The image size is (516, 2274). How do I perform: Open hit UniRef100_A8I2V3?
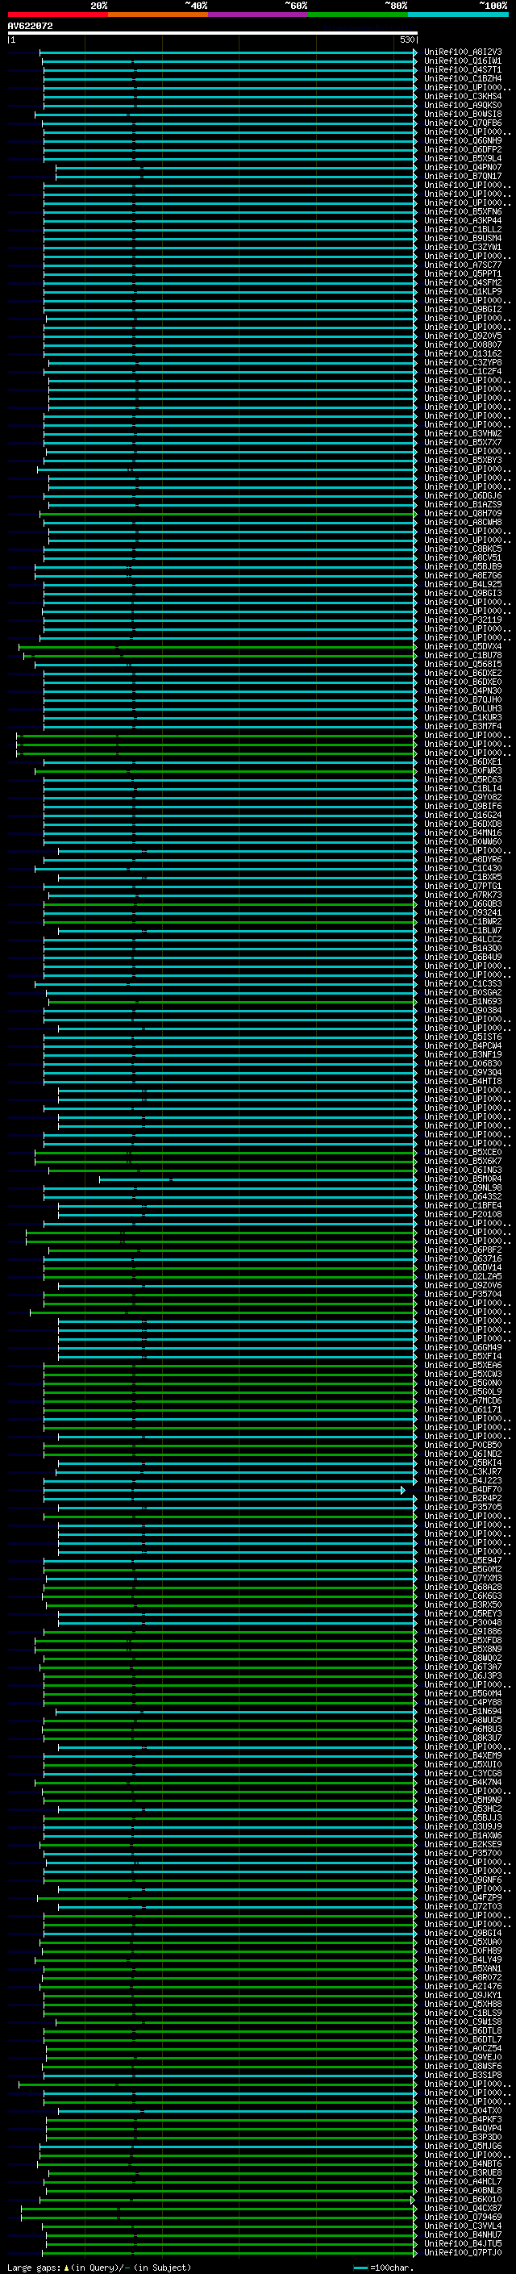point(462,52)
